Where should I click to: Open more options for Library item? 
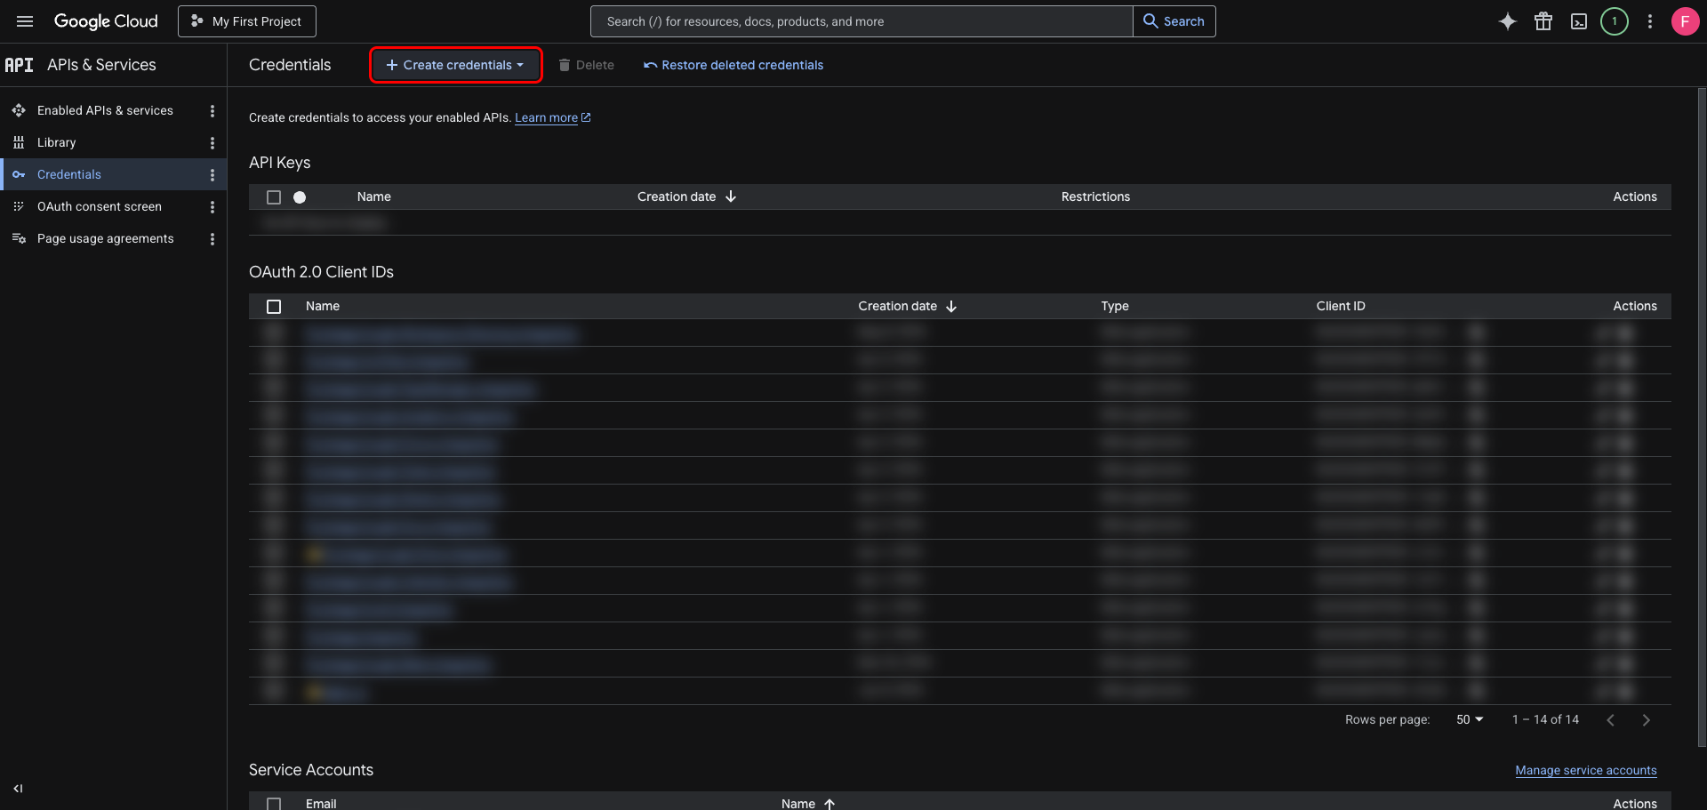[212, 143]
